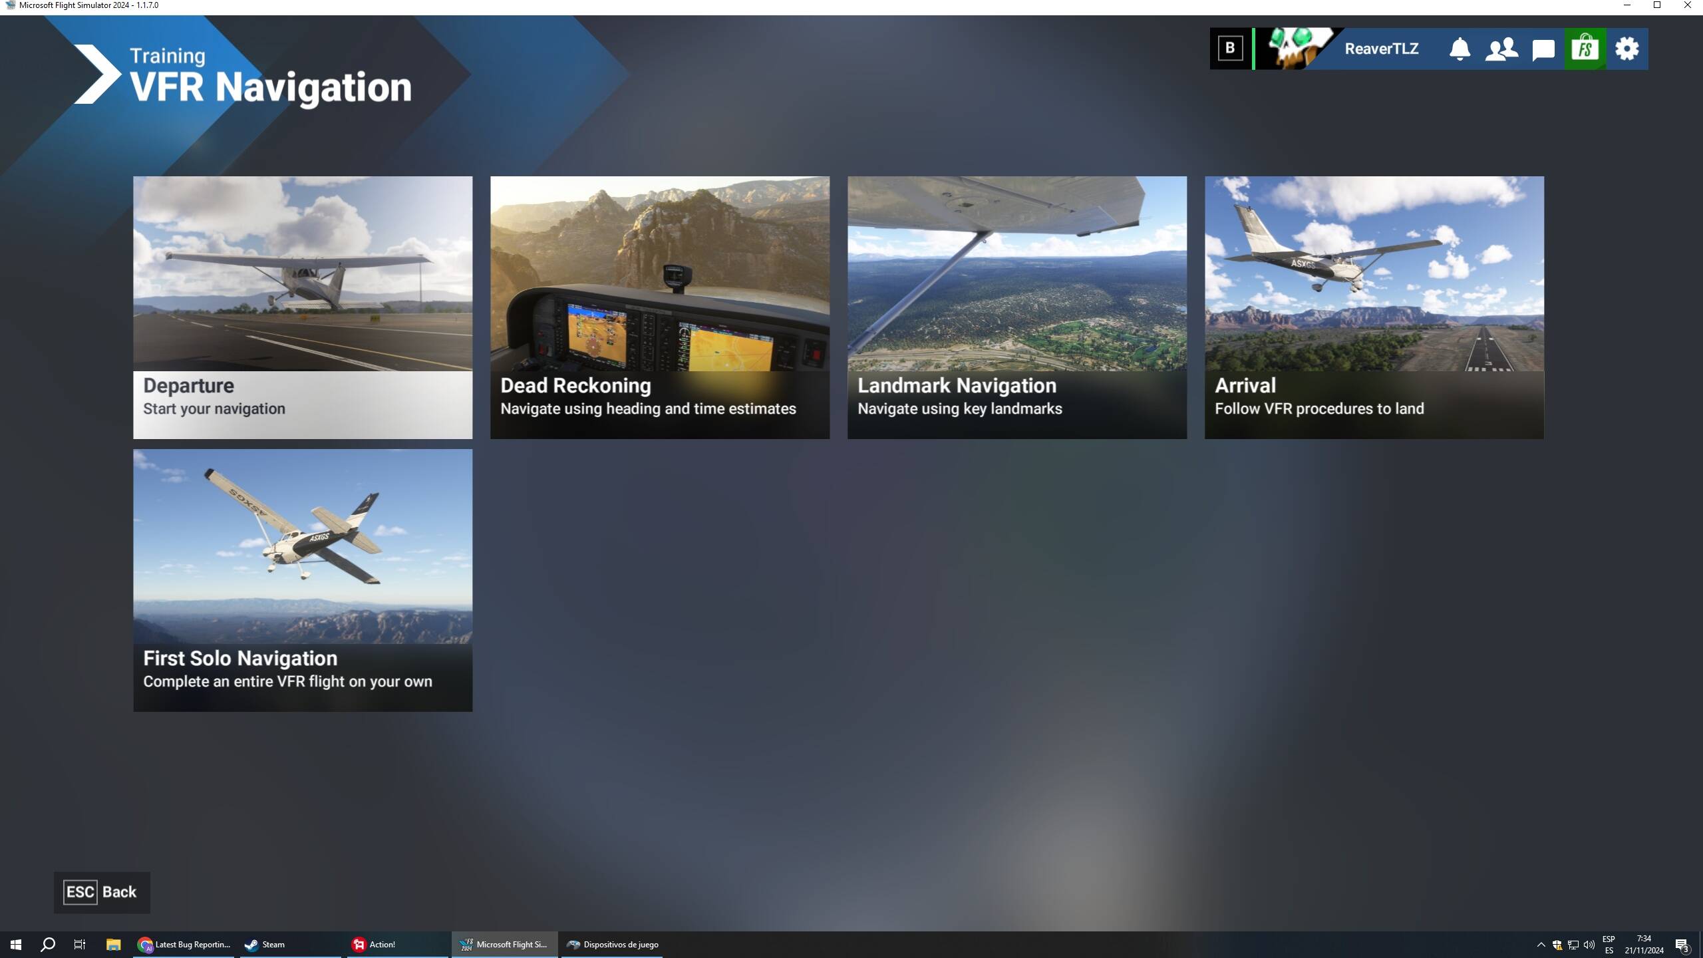
Task: Open the notifications bell icon
Action: pos(1460,49)
